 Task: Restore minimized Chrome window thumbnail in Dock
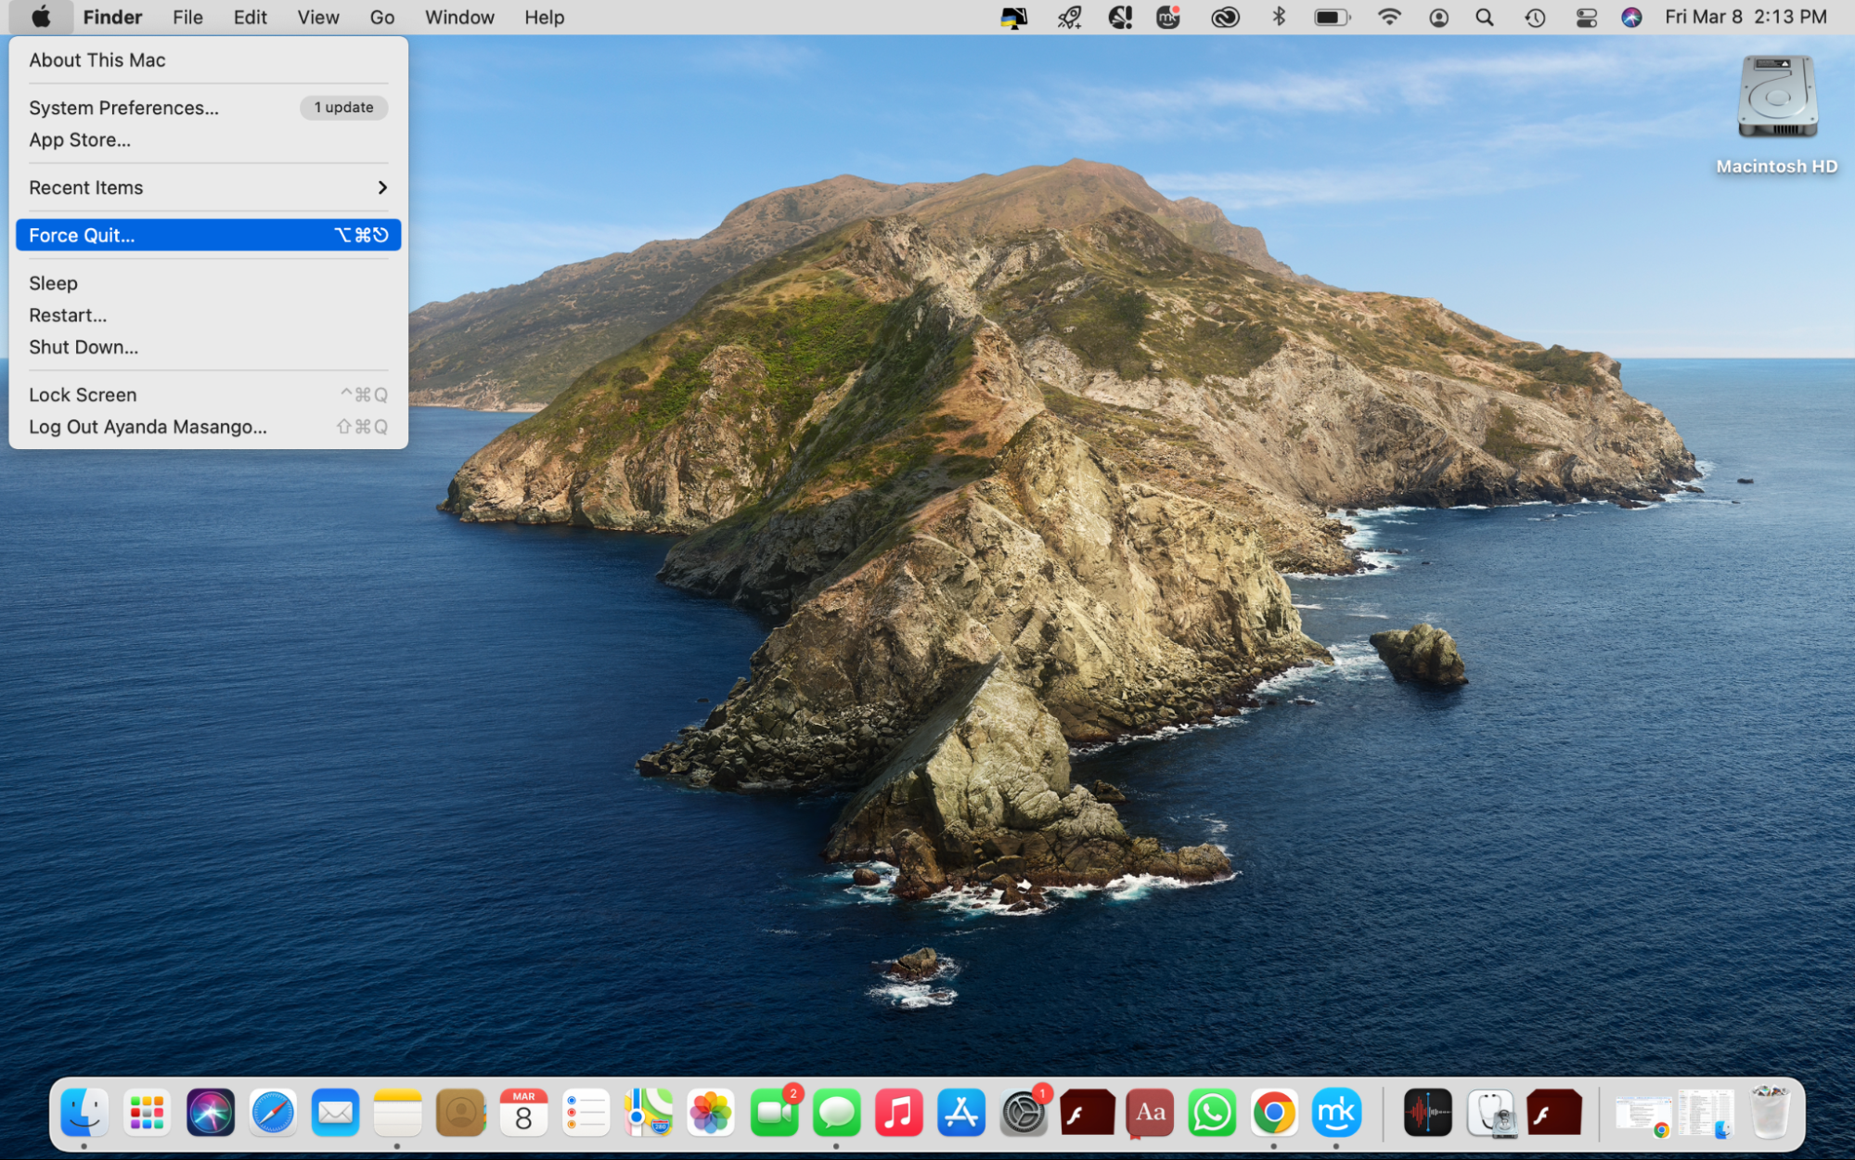[x=1642, y=1115]
